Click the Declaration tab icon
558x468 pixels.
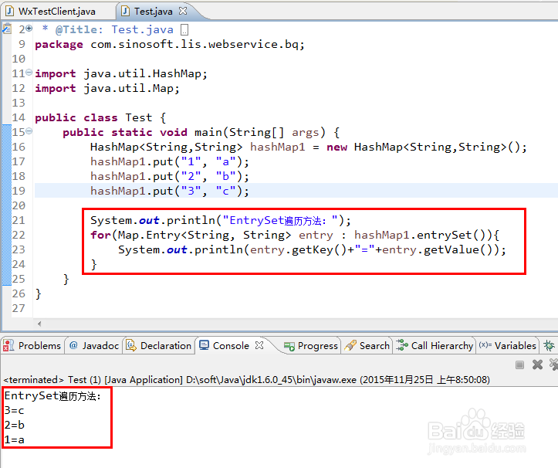(x=131, y=345)
